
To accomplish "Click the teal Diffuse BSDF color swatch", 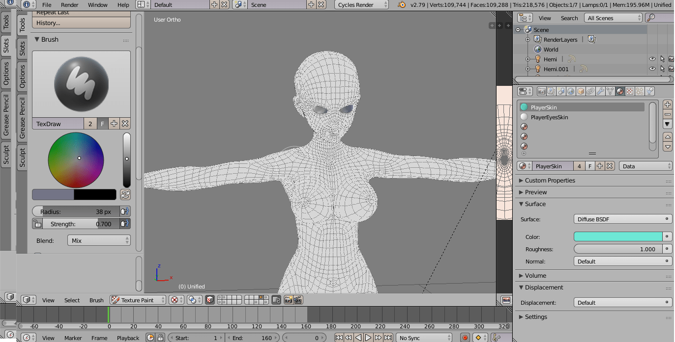I will tap(617, 237).
